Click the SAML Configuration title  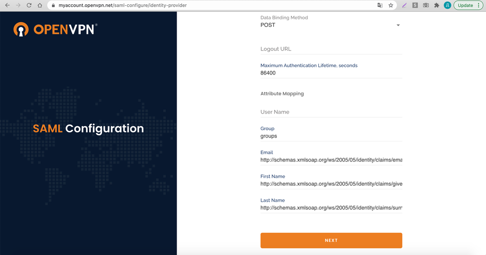click(x=88, y=129)
